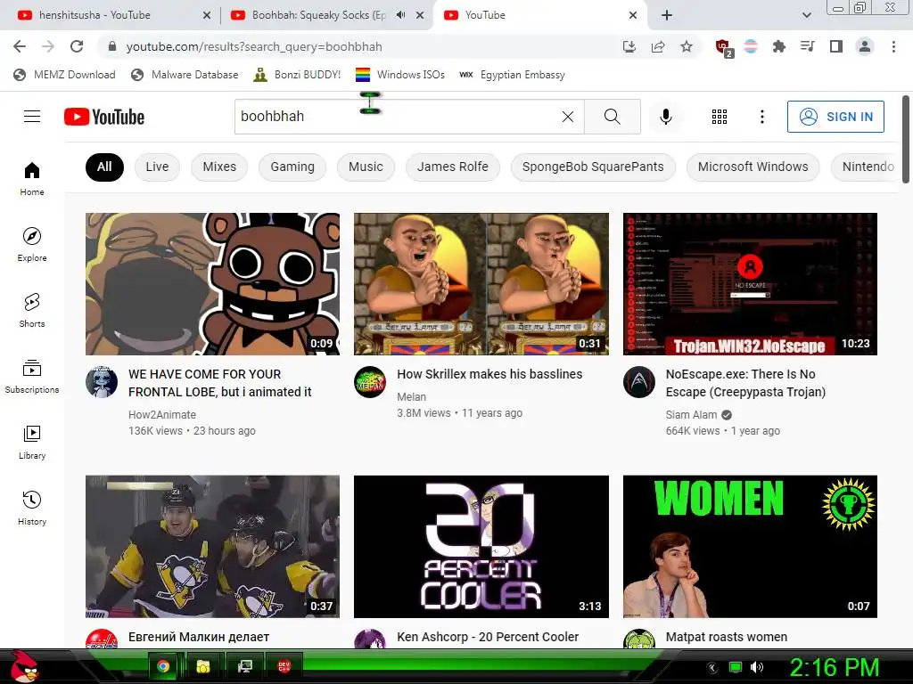This screenshot has width=913, height=684.
Task: Select the James Rolfe filter chip
Action: pyautogui.click(x=452, y=167)
